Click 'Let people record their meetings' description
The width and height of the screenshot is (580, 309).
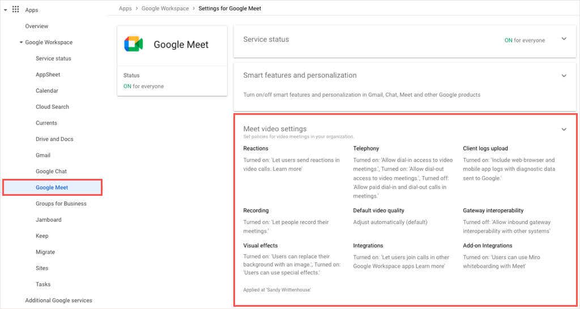pos(286,226)
